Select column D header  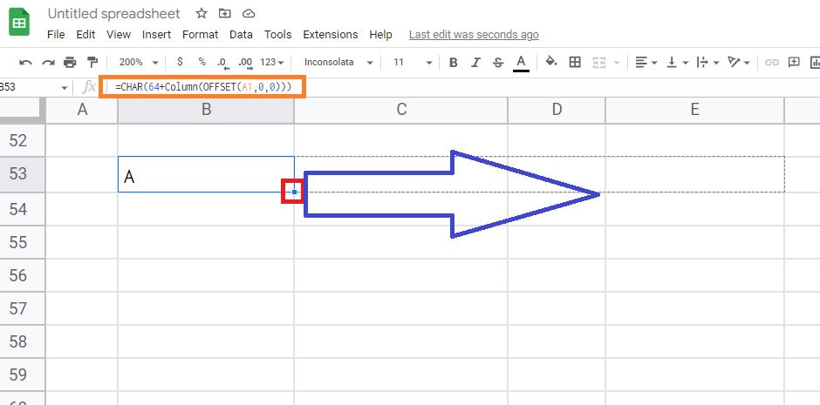pyautogui.click(x=557, y=110)
